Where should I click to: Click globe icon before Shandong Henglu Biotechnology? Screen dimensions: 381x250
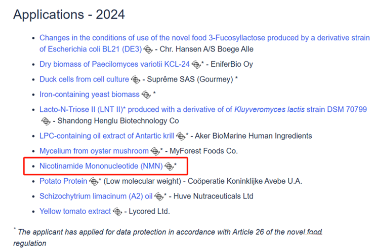[x=46, y=121]
